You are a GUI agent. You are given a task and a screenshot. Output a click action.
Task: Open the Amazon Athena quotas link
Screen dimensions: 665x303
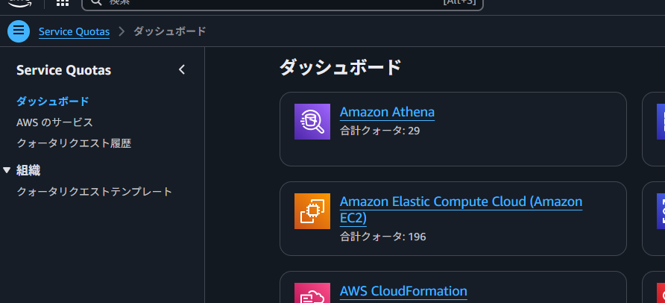tap(387, 112)
